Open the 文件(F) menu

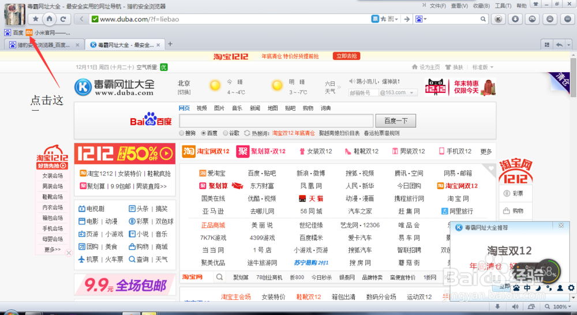437,6
